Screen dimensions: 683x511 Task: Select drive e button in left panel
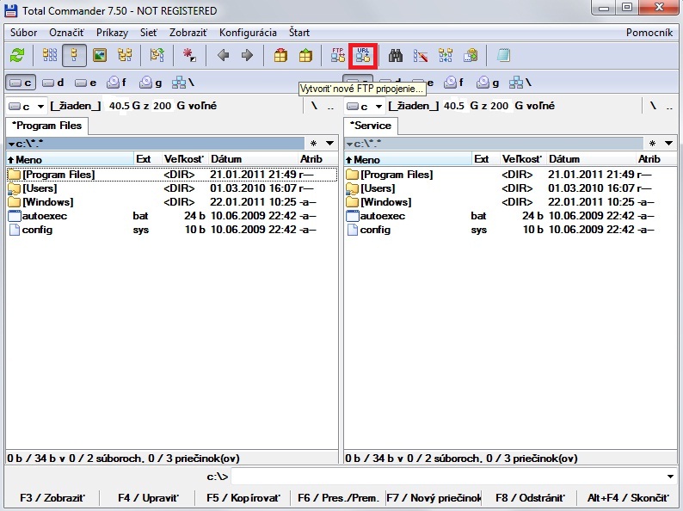[x=86, y=83]
